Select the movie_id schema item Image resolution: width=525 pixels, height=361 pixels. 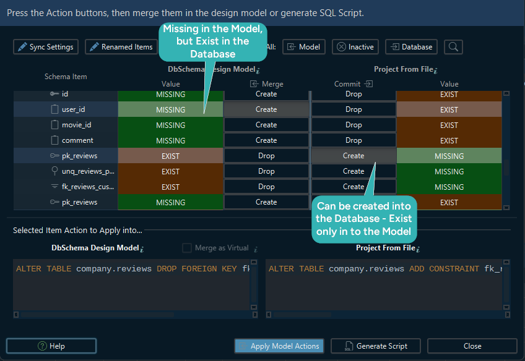pos(66,125)
